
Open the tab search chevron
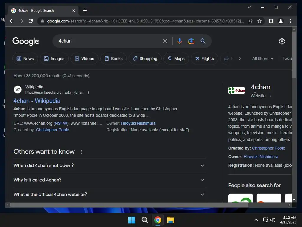click(x=249, y=7)
